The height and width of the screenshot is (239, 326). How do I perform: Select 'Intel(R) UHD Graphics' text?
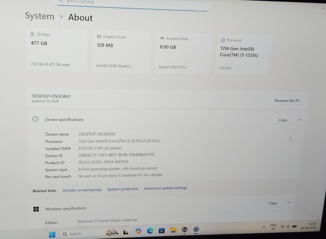click(114, 66)
